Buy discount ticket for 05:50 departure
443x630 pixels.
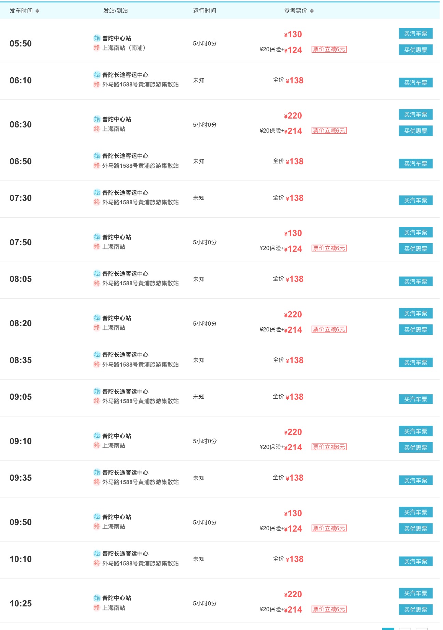click(416, 50)
